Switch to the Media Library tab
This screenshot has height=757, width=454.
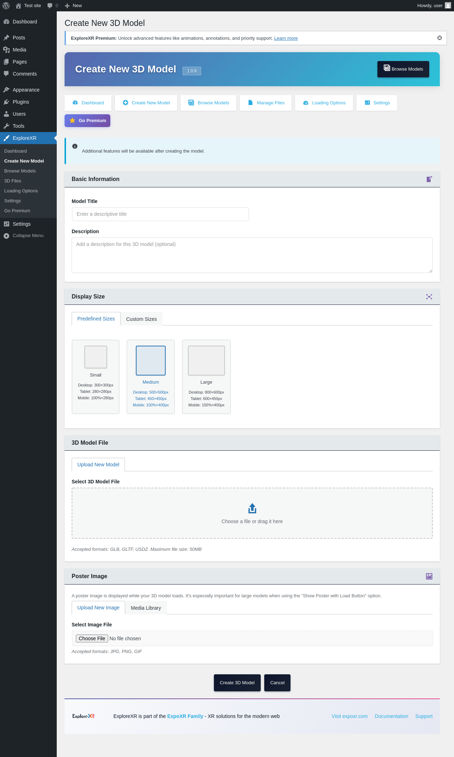[146, 608]
